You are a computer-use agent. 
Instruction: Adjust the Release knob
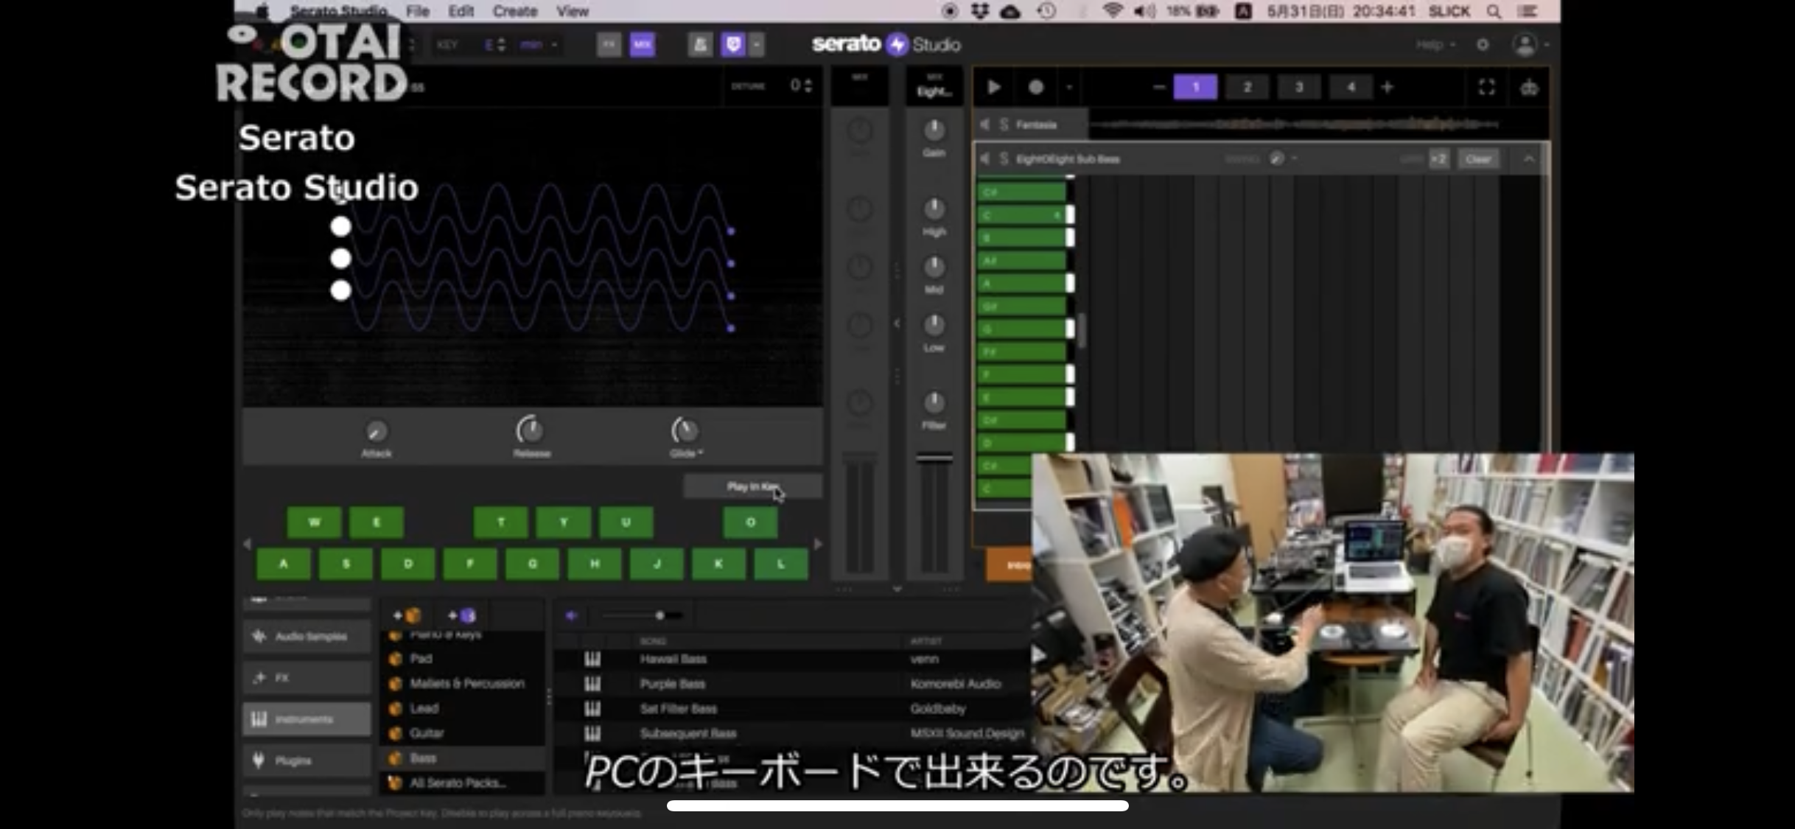530,430
